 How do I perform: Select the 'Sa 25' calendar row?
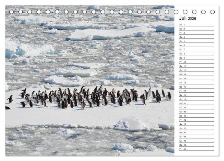(197, 124)
